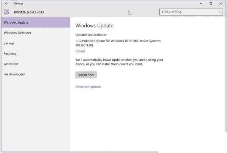Viewport: 227px width, 153px height.
Task: Click 'Updates are available.' text
Action: pos(91,35)
